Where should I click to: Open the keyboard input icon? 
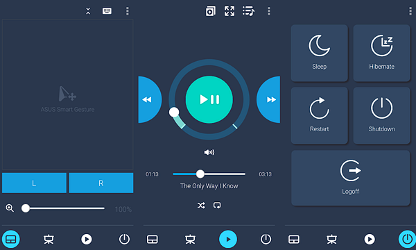tap(107, 11)
